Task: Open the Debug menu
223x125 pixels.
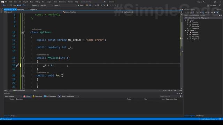Action: 38,2
